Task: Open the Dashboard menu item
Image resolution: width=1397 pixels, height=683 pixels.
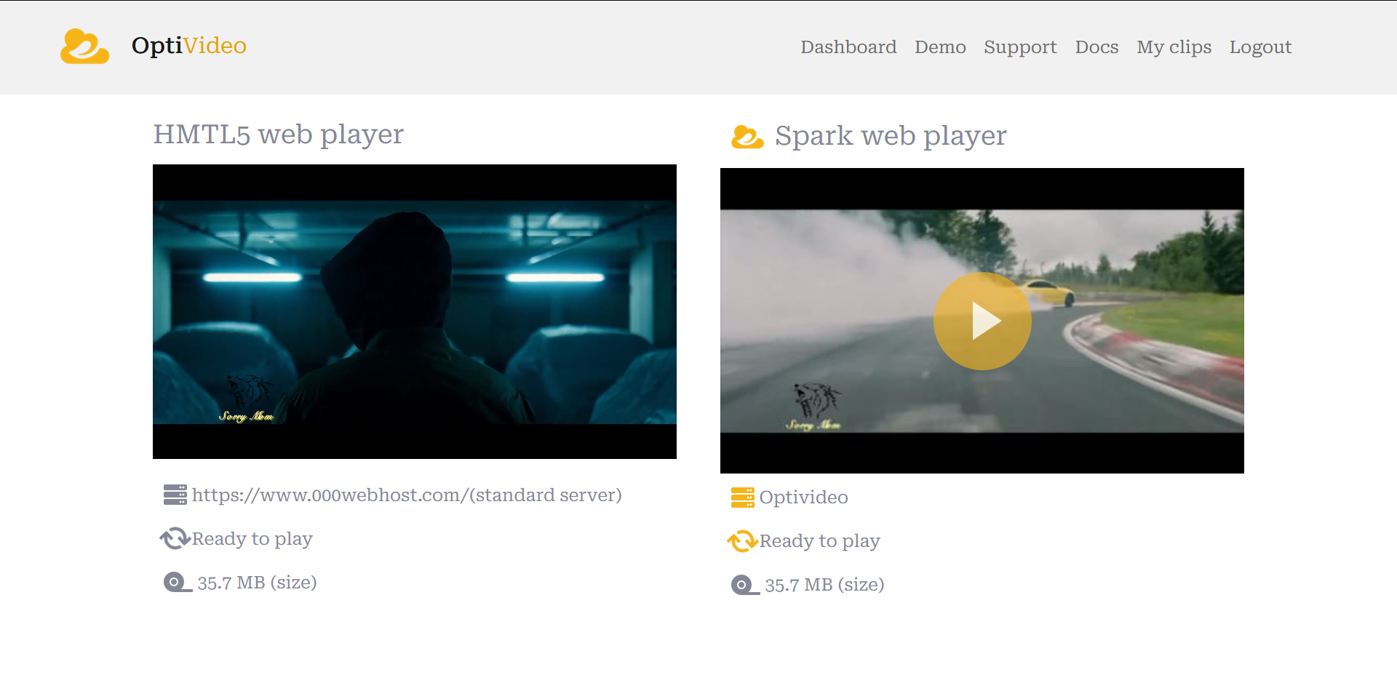Action: coord(848,47)
